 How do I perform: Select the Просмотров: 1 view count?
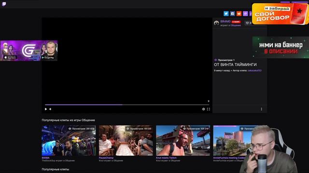[225, 60]
